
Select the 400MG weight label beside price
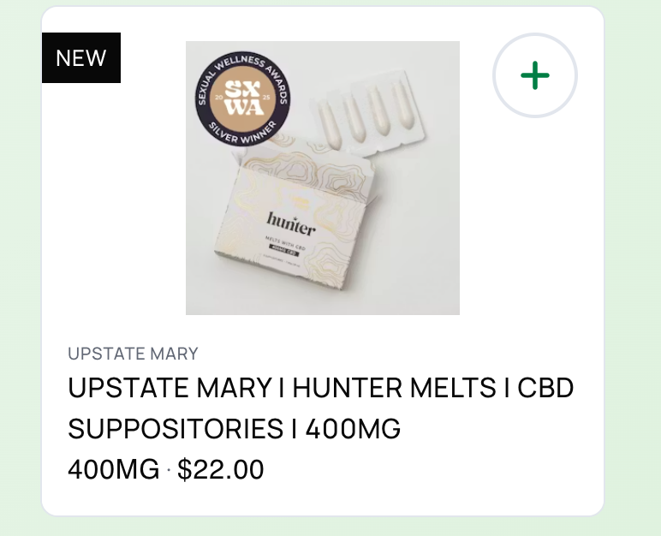(113, 469)
